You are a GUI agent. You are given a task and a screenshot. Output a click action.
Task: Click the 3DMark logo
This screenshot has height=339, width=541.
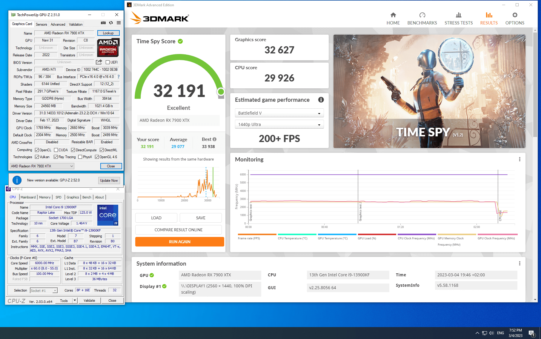(x=159, y=18)
